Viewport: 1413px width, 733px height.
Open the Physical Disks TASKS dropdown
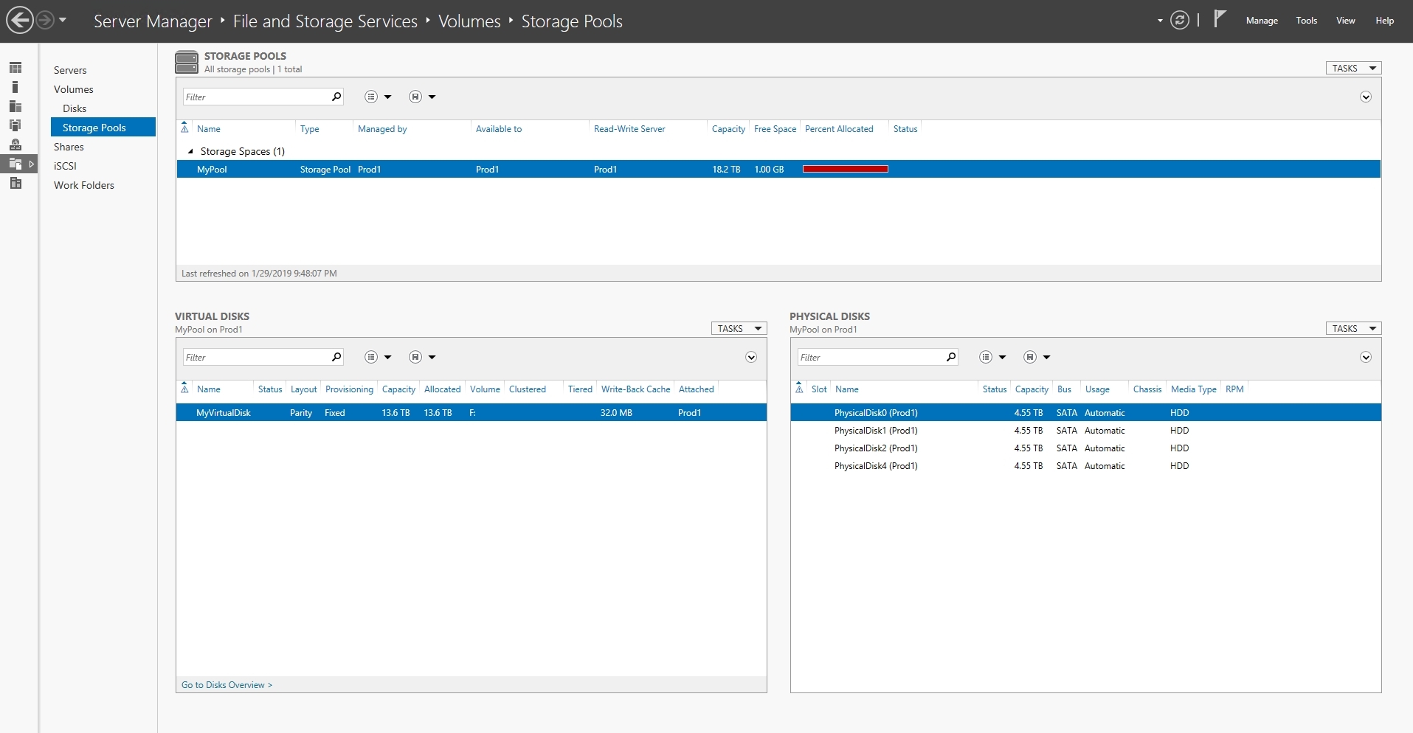tap(1352, 328)
